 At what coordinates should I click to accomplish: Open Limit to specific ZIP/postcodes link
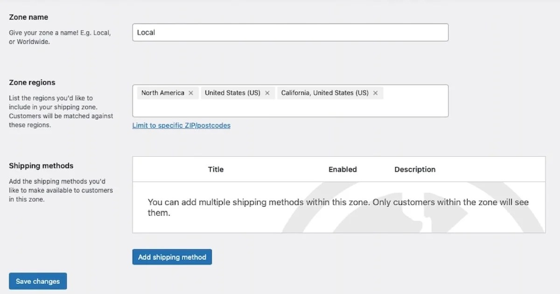(181, 126)
